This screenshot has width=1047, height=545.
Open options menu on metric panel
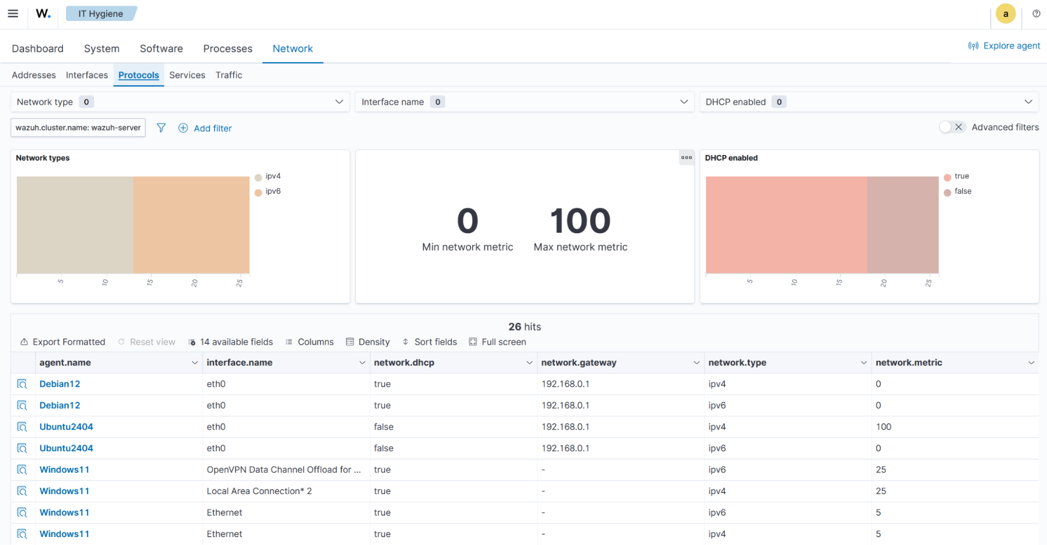[686, 158]
